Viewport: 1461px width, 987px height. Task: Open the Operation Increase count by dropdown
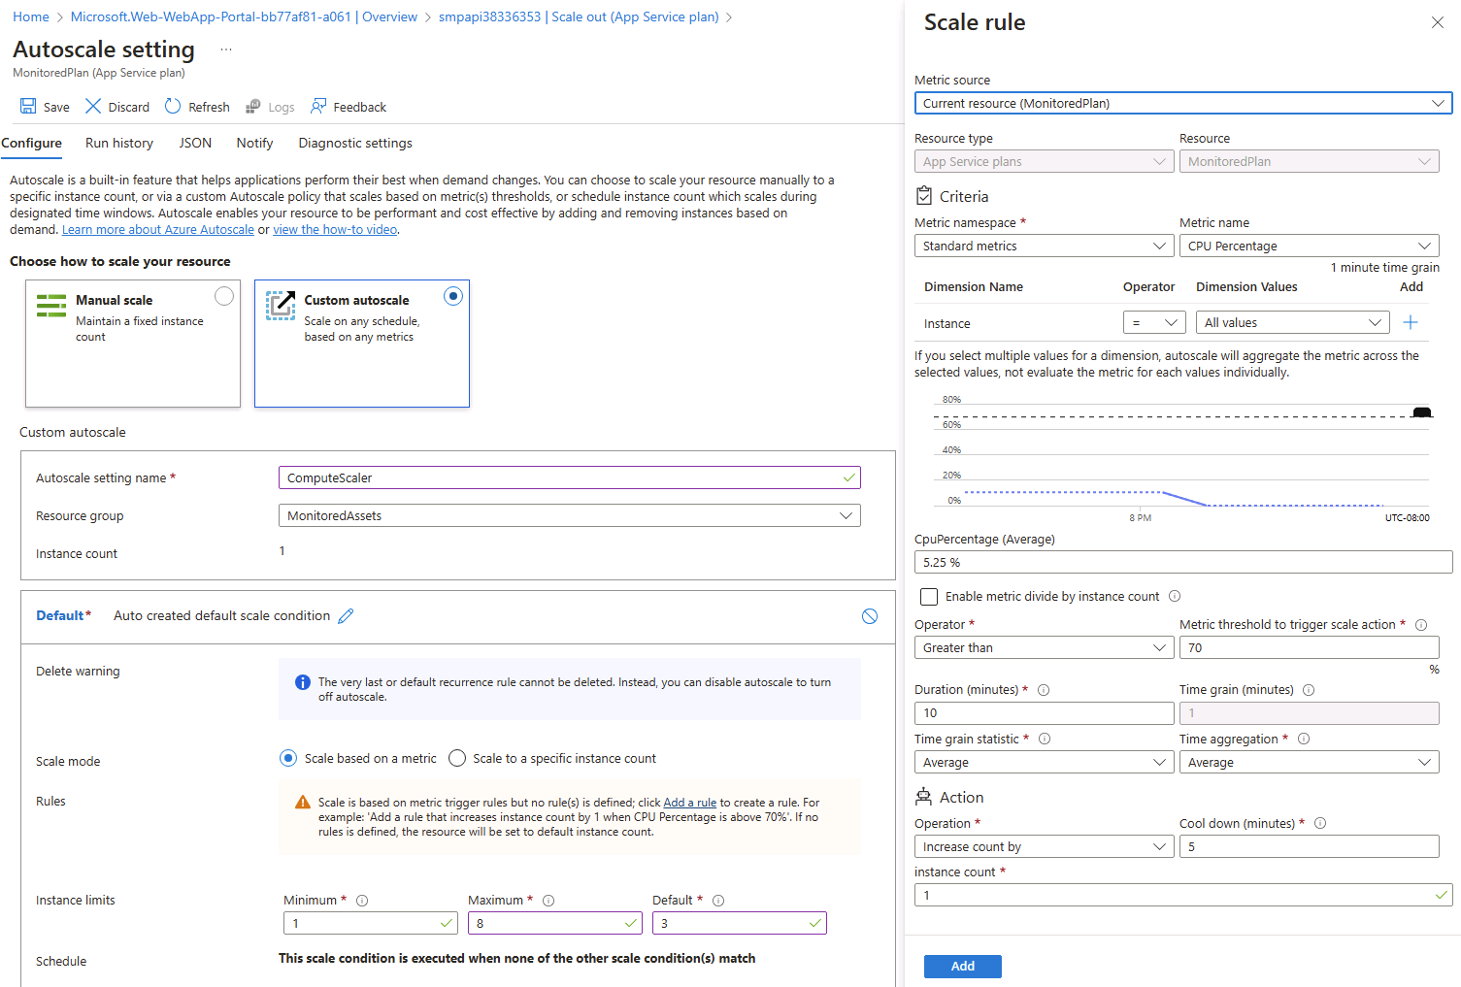1045,846
